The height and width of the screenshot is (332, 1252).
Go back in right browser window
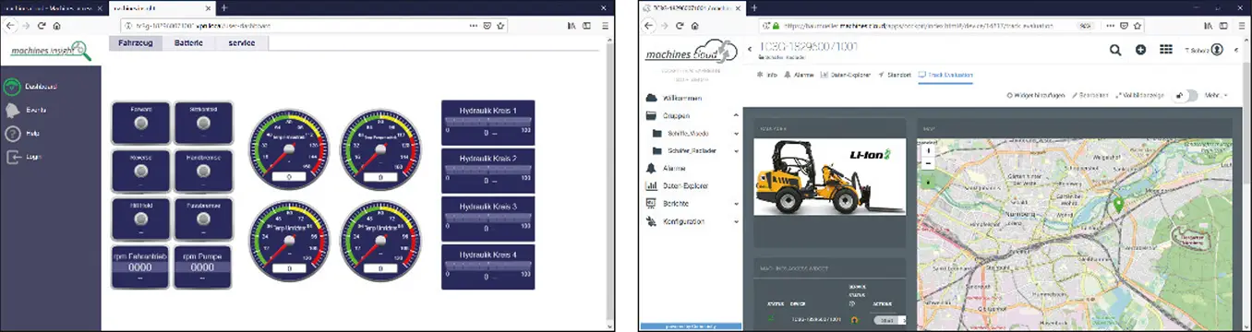649,26
